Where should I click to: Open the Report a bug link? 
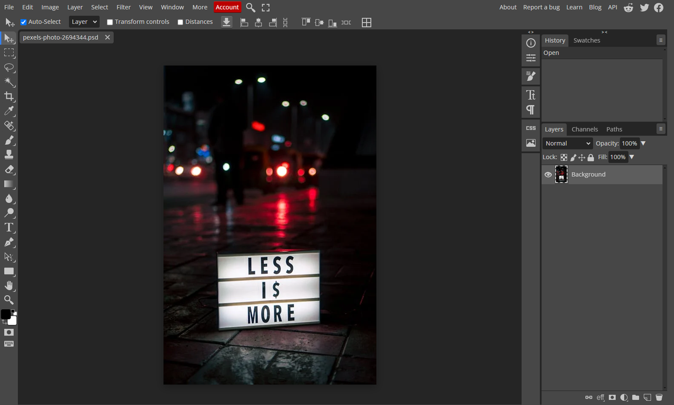(x=541, y=7)
